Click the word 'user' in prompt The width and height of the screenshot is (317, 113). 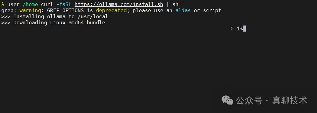point(13,4)
